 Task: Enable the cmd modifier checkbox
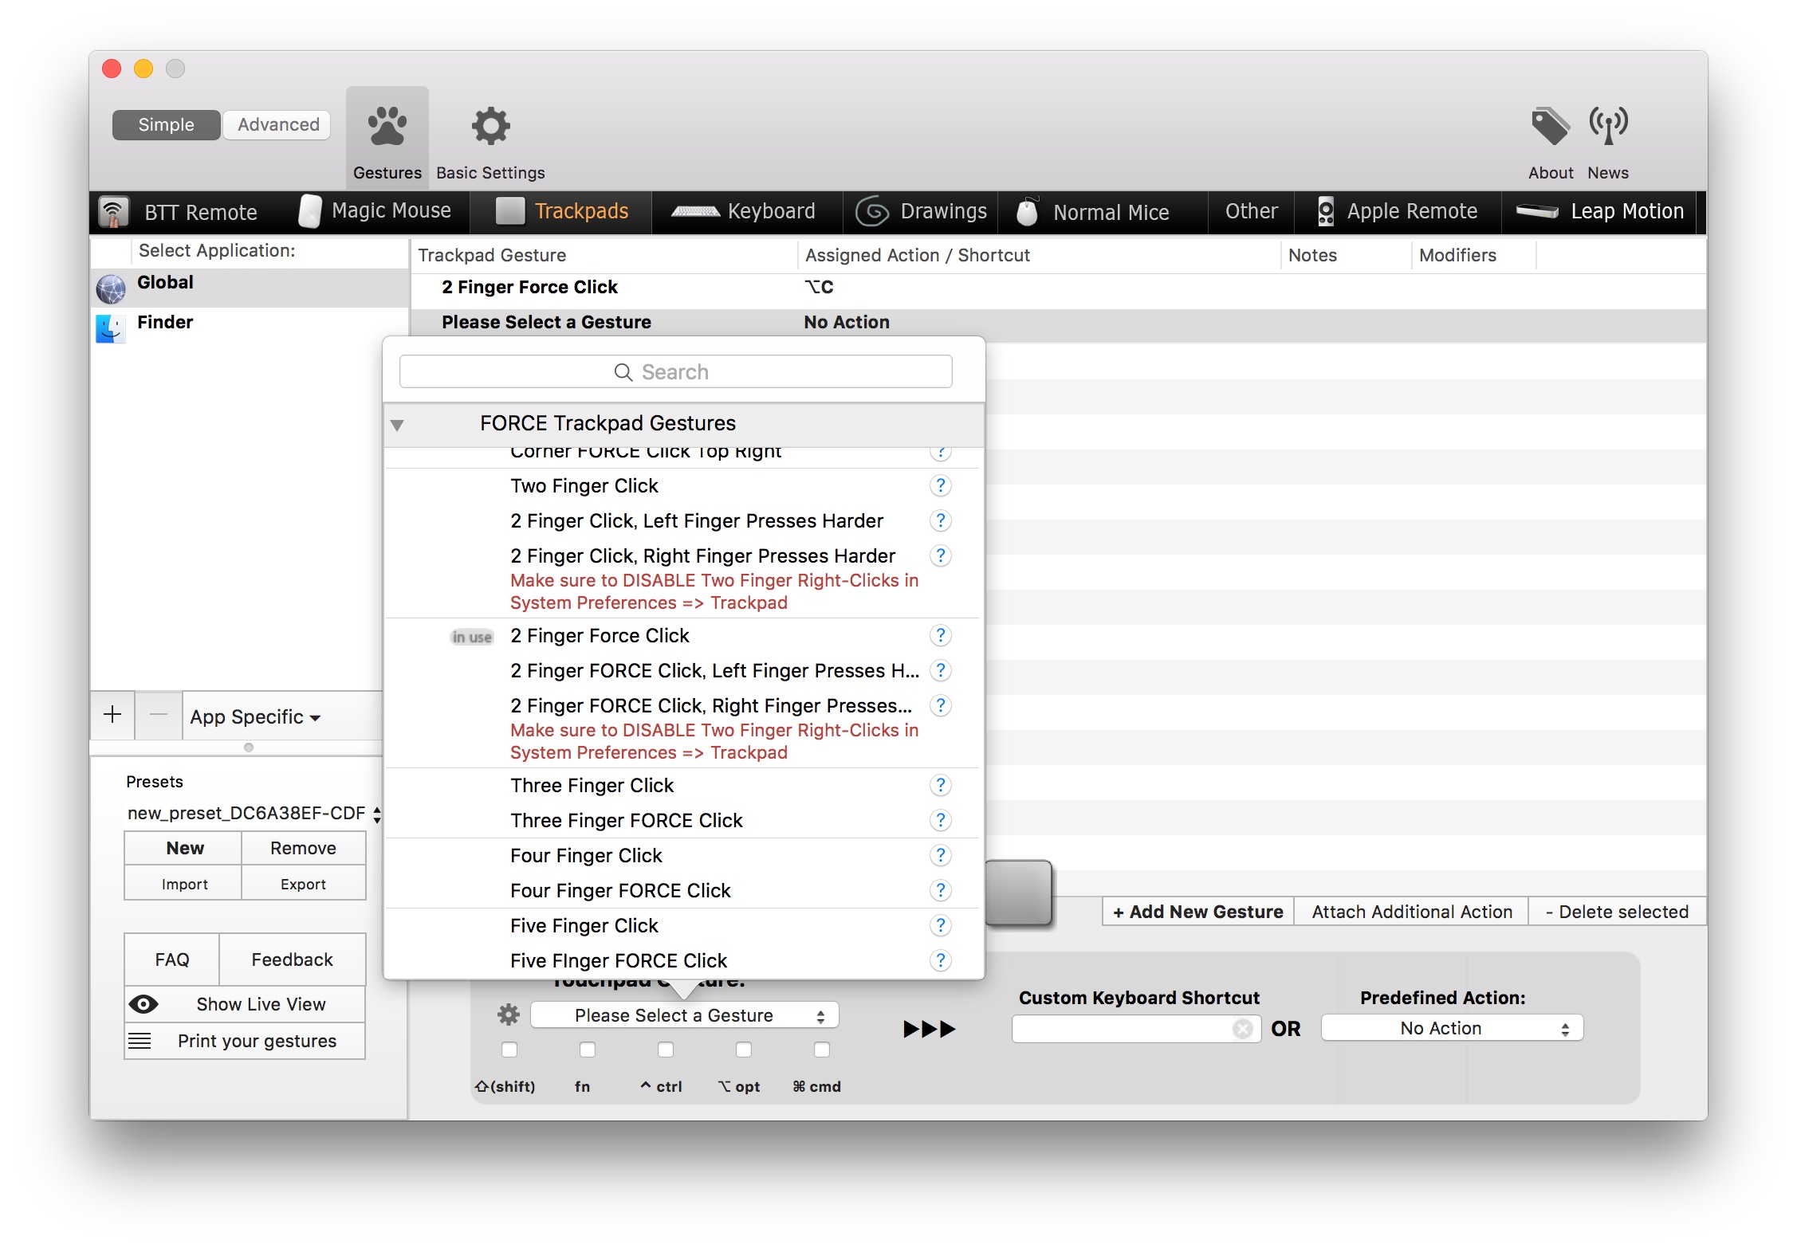coord(822,1050)
